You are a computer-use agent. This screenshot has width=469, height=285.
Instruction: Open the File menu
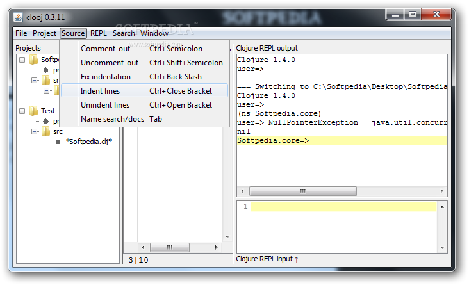click(21, 33)
